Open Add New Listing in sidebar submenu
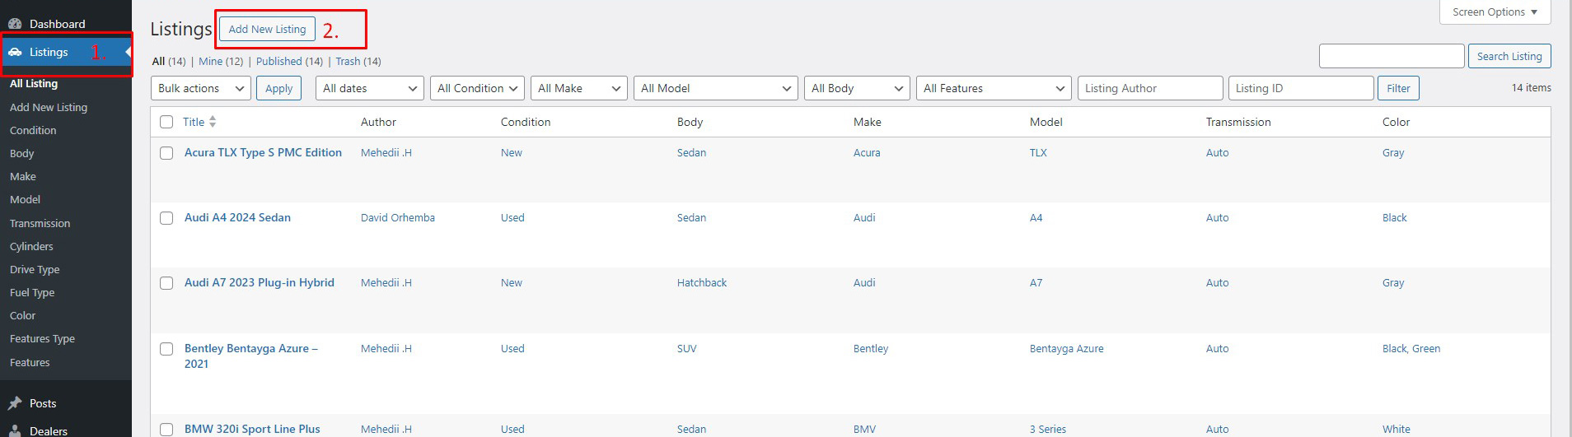The width and height of the screenshot is (1572, 437). (x=49, y=107)
